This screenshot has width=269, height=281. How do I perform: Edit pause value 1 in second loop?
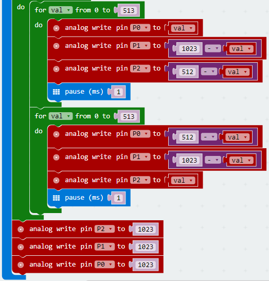click(118, 198)
